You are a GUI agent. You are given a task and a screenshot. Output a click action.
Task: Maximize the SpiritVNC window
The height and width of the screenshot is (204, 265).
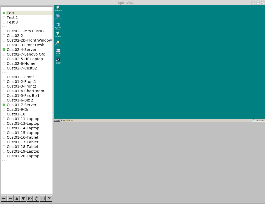pos(258,3)
